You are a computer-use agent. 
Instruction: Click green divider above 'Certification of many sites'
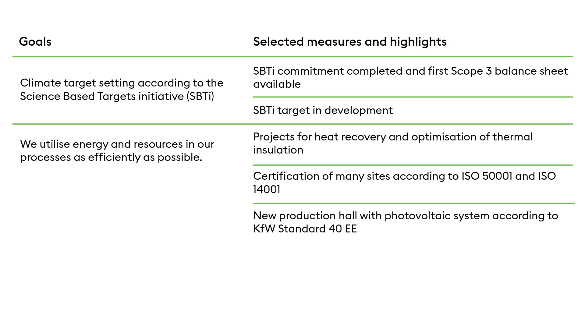pyautogui.click(x=413, y=165)
